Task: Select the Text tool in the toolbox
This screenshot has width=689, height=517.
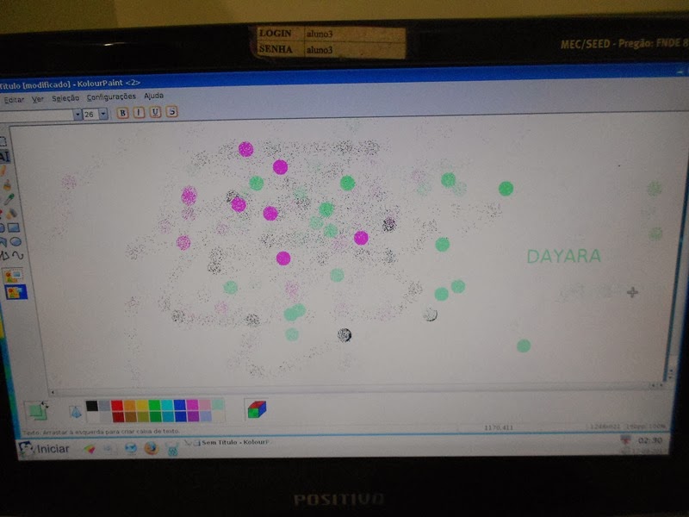Action: click(x=4, y=156)
